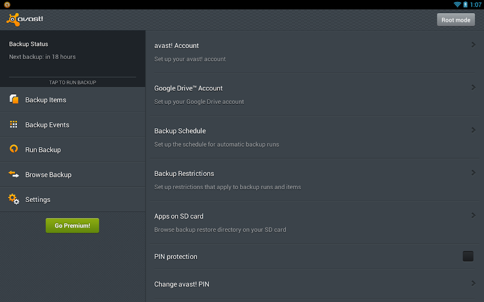
Task: Tap the Wi-Fi status icon
Action: (x=457, y=4)
